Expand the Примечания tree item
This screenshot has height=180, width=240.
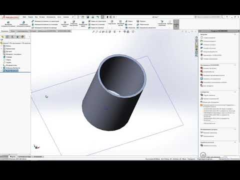tap(1, 48)
